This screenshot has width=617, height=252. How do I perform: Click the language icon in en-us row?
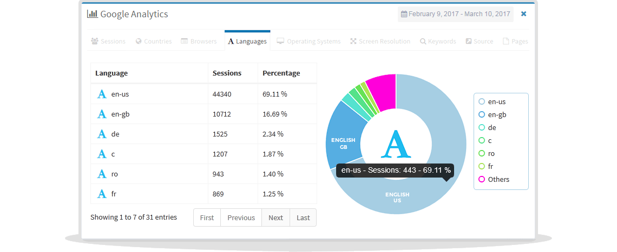pos(102,94)
